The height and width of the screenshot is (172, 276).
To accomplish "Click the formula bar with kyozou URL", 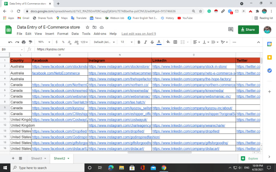I will point(148,49).
